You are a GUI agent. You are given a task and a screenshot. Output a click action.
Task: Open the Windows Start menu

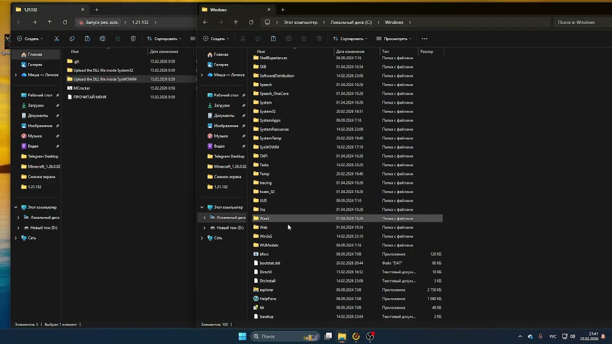pyautogui.click(x=242, y=336)
